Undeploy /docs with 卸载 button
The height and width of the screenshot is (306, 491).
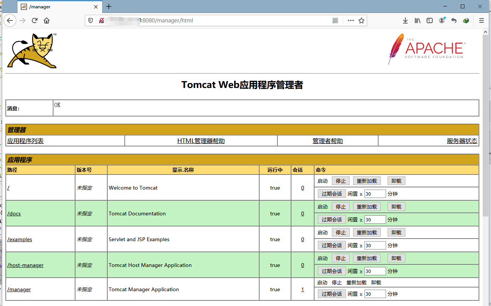tap(396, 207)
